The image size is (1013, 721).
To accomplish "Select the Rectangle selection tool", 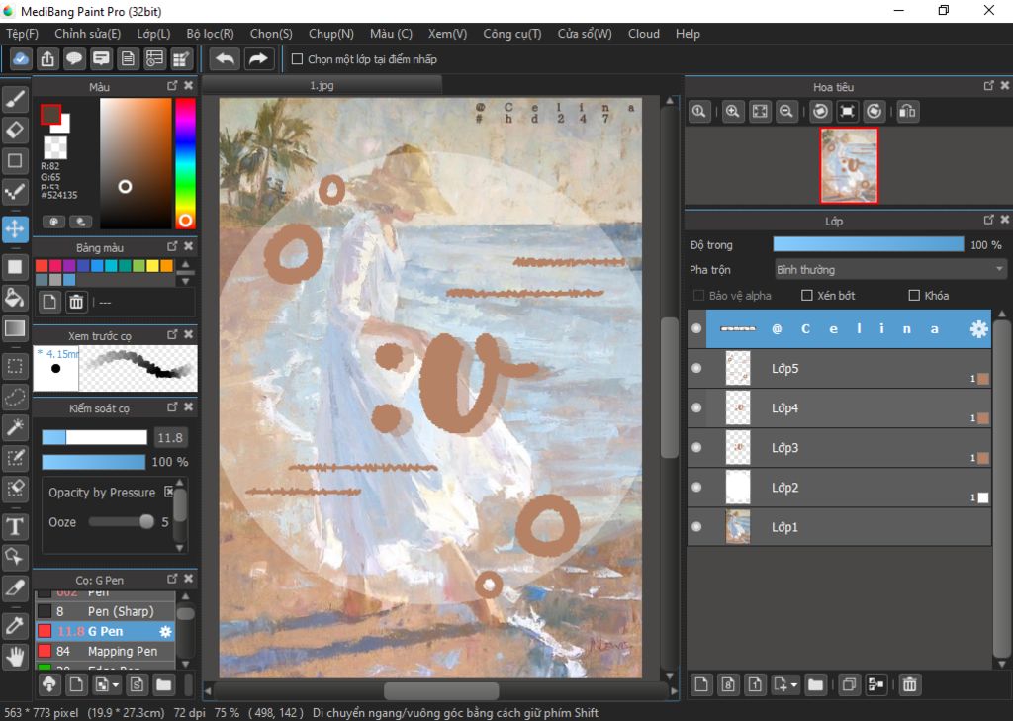I will coord(15,366).
